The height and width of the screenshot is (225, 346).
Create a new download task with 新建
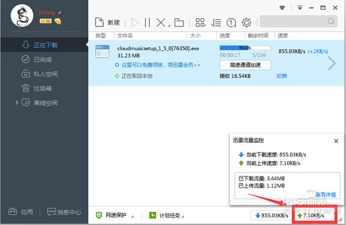tap(107, 22)
